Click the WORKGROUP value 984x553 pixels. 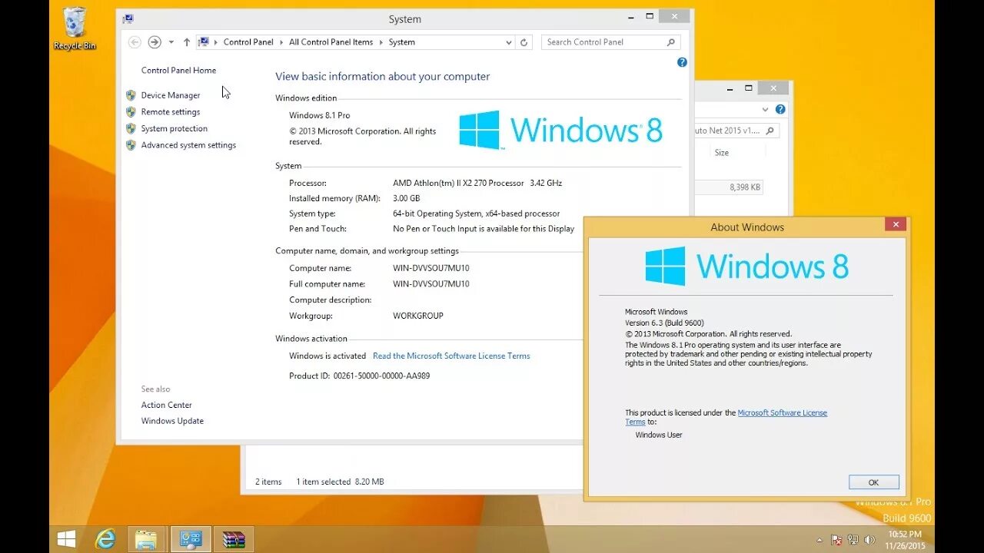pos(418,316)
